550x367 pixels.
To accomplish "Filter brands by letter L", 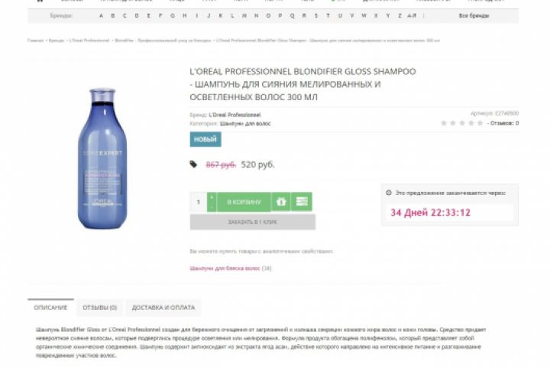I will [232, 15].
